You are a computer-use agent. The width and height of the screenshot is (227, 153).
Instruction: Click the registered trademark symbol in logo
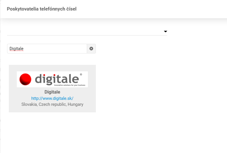tap(81, 75)
